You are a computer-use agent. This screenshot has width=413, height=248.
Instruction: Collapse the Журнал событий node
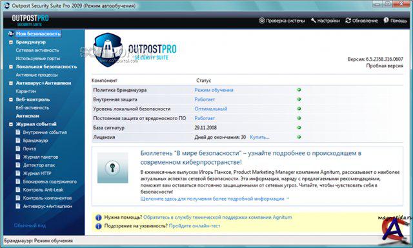click(11, 124)
